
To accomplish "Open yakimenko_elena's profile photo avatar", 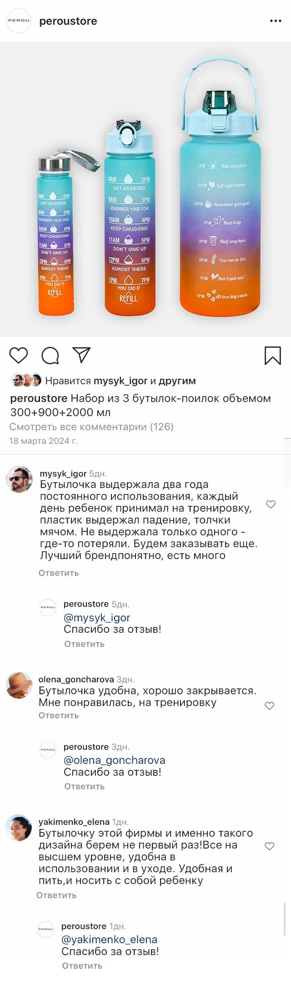I will pos(18,828).
